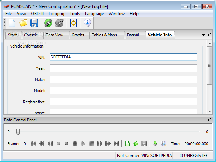Click the VIN input field

coord(123,57)
